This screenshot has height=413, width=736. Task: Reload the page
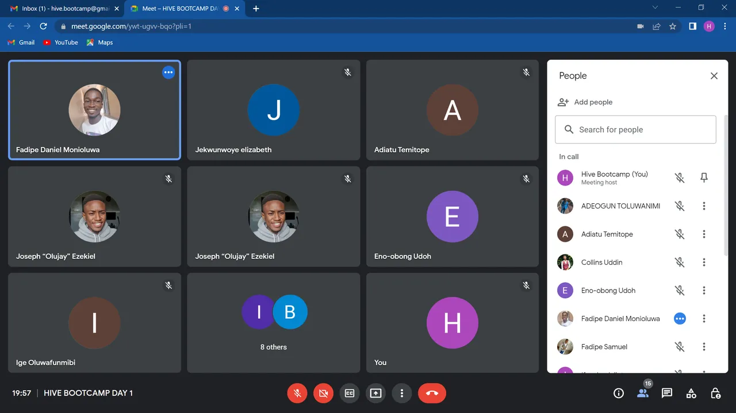43,26
